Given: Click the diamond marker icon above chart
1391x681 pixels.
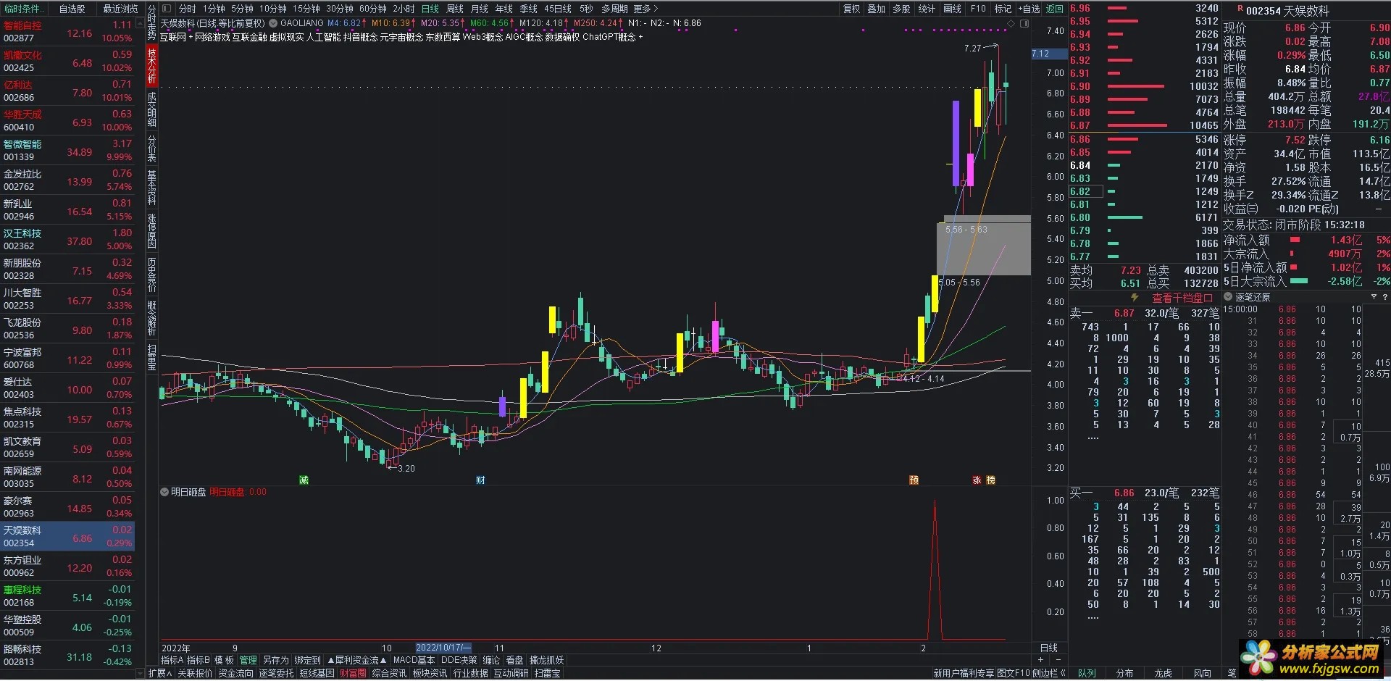Looking at the screenshot, I should pos(1011,23).
